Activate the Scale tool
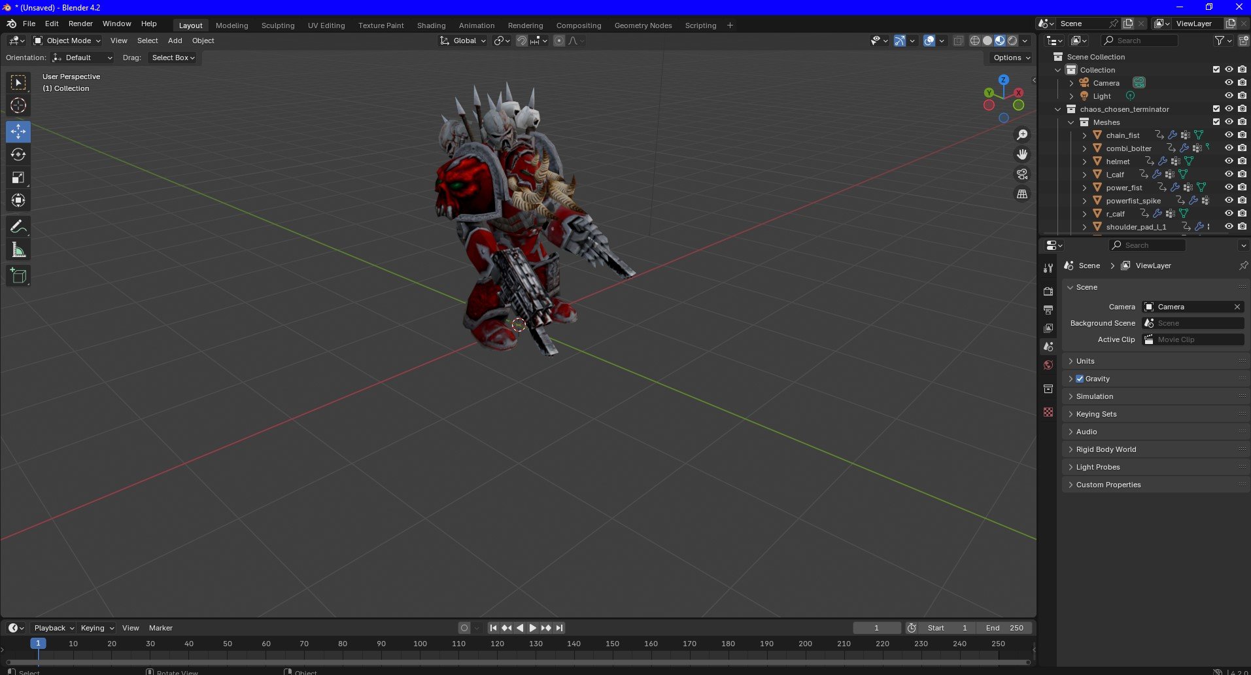 tap(18, 177)
